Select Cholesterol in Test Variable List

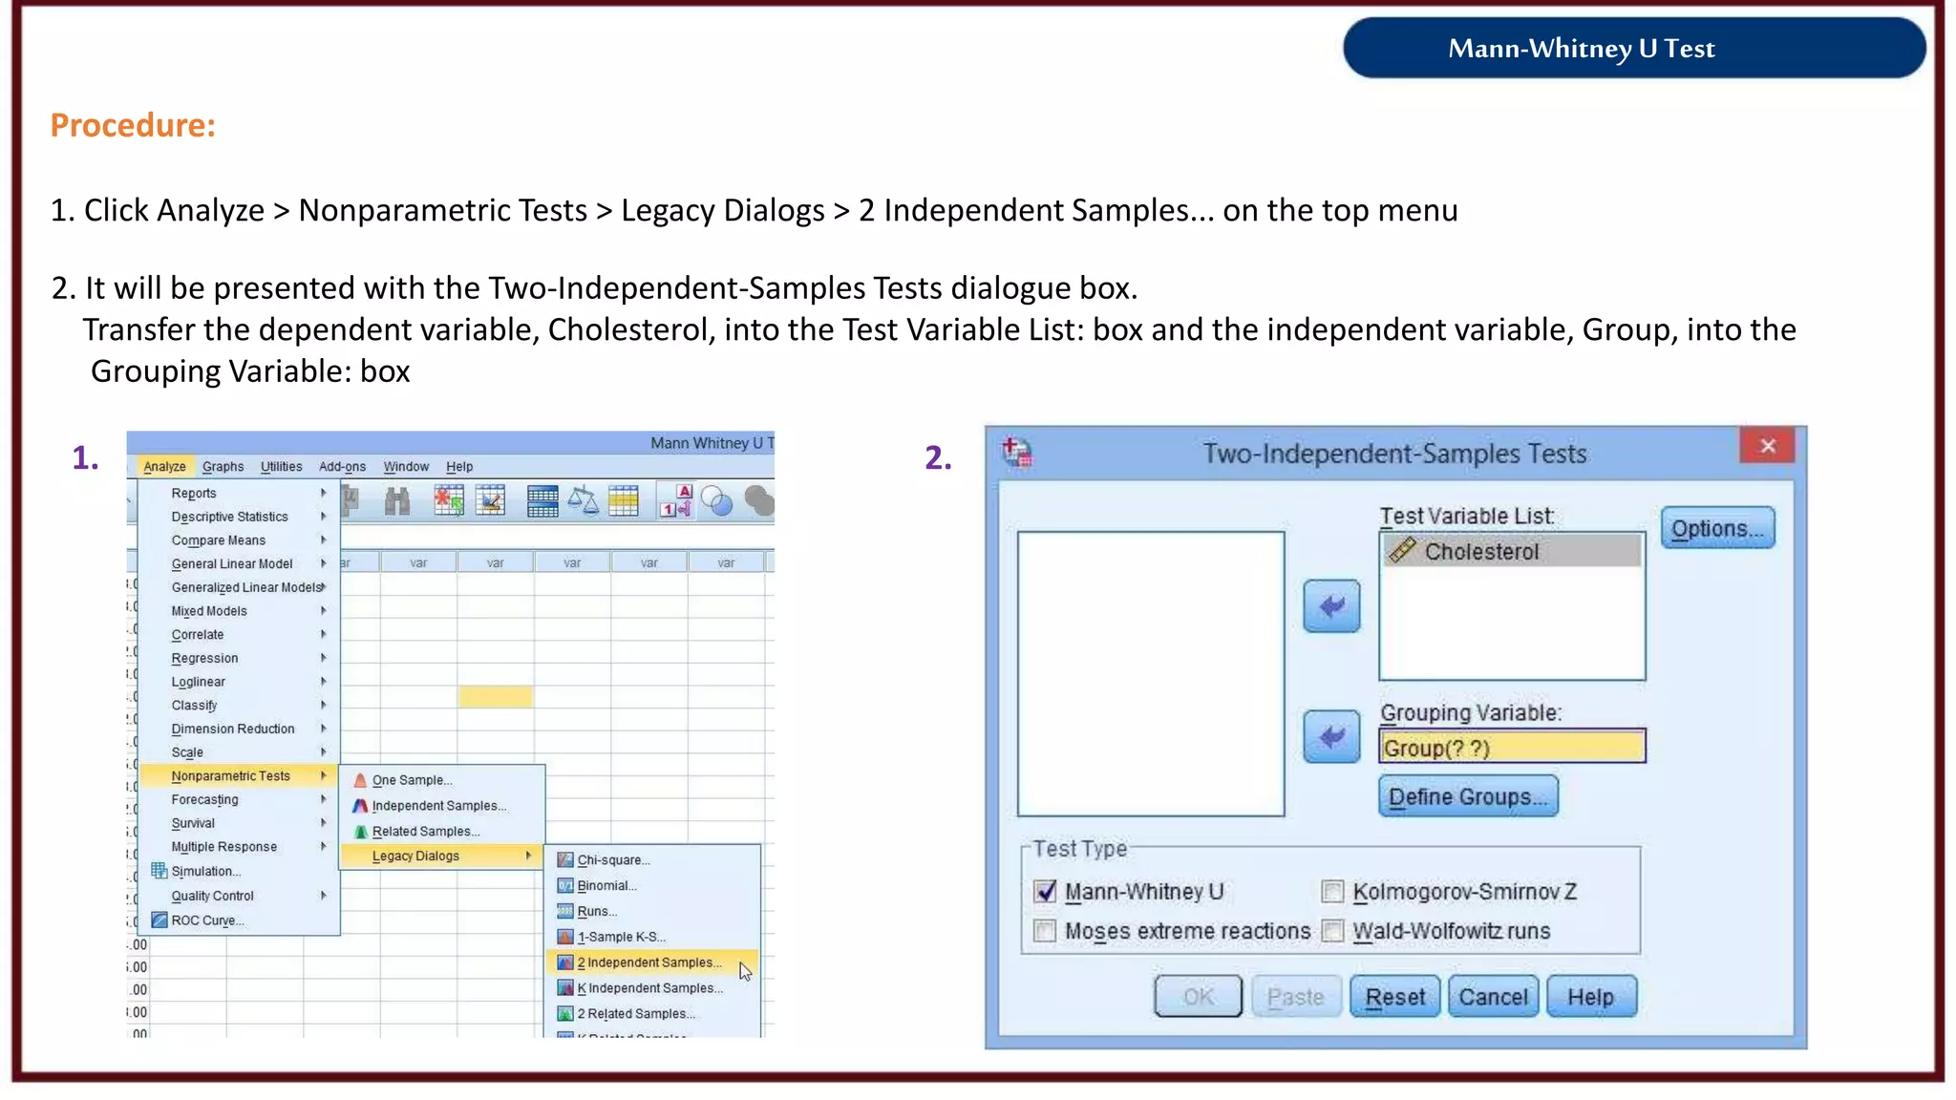[1512, 551]
